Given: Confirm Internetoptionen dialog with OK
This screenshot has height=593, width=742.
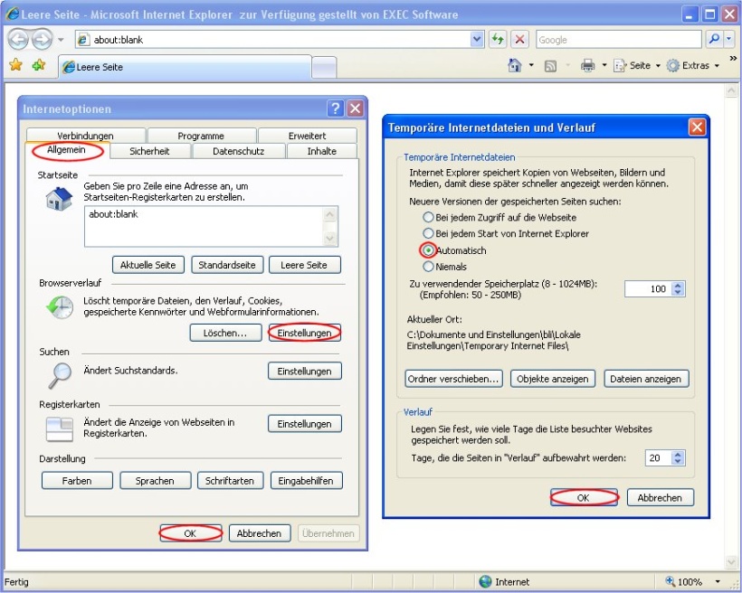Looking at the screenshot, I should (190, 533).
